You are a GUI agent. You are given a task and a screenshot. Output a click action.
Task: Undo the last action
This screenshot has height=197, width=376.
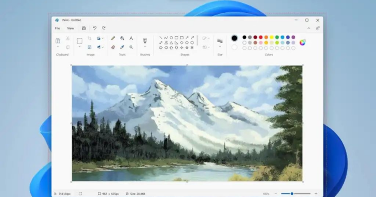point(94,28)
